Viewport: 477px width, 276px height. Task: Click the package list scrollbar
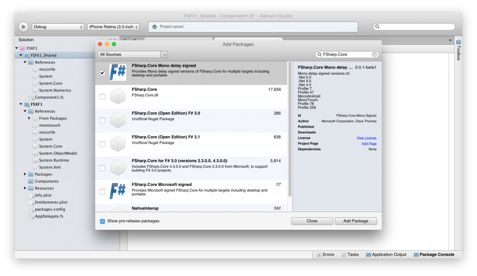[x=290, y=130]
